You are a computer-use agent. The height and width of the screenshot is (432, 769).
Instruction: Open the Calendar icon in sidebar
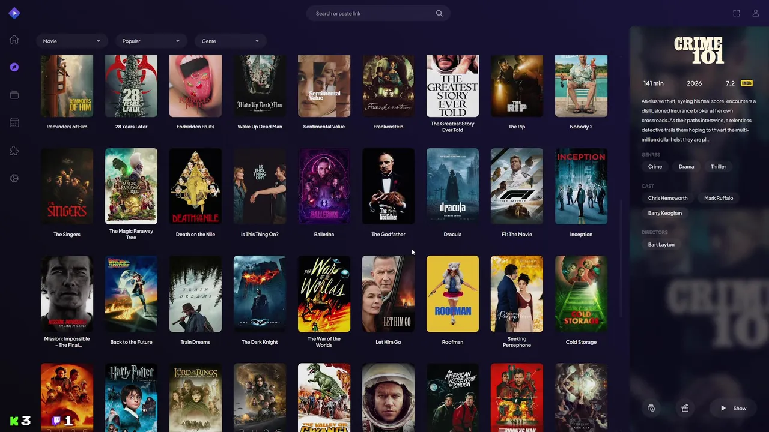14,123
